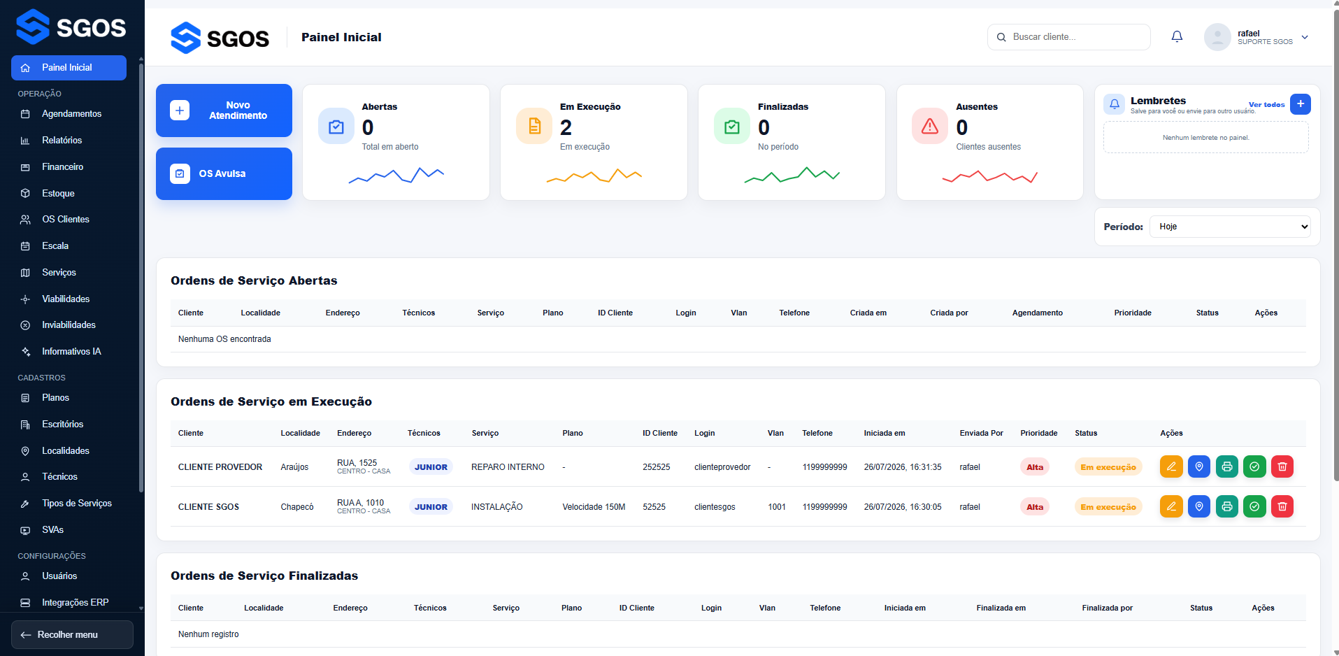The image size is (1339, 656).
Task: Click the JUNIOR technician badge for CLIENTE PROVEDOR
Action: coord(431,467)
